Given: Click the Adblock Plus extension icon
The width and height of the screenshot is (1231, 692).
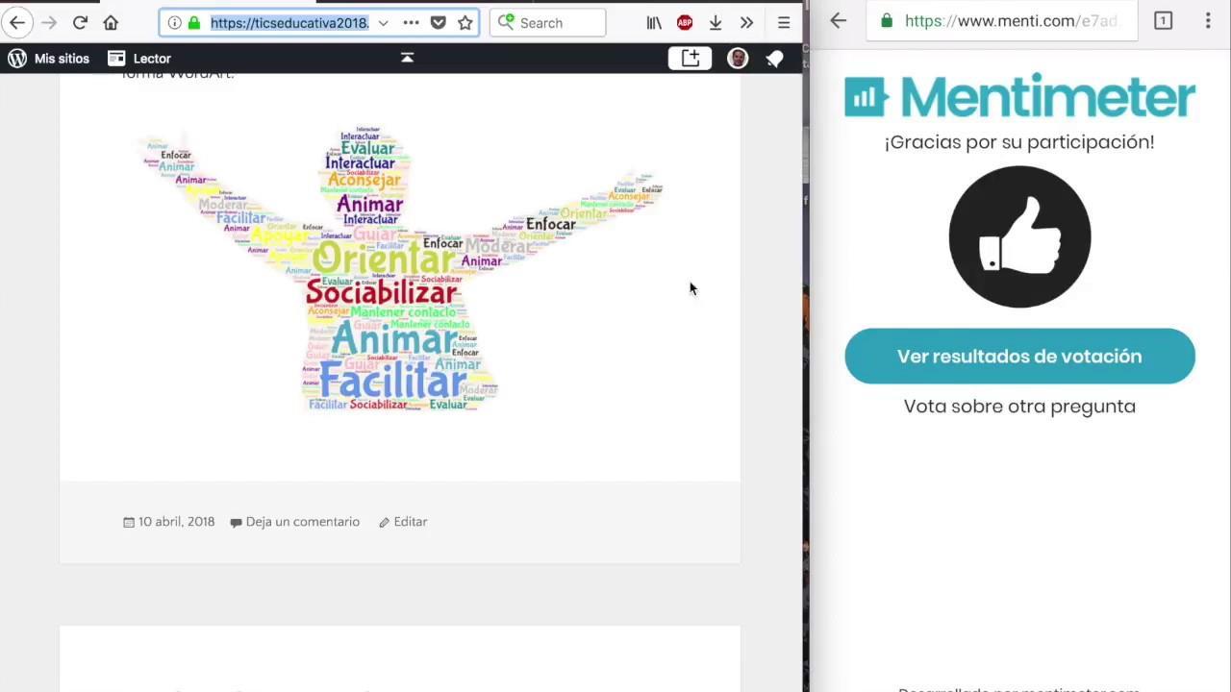Looking at the screenshot, I should 685,23.
